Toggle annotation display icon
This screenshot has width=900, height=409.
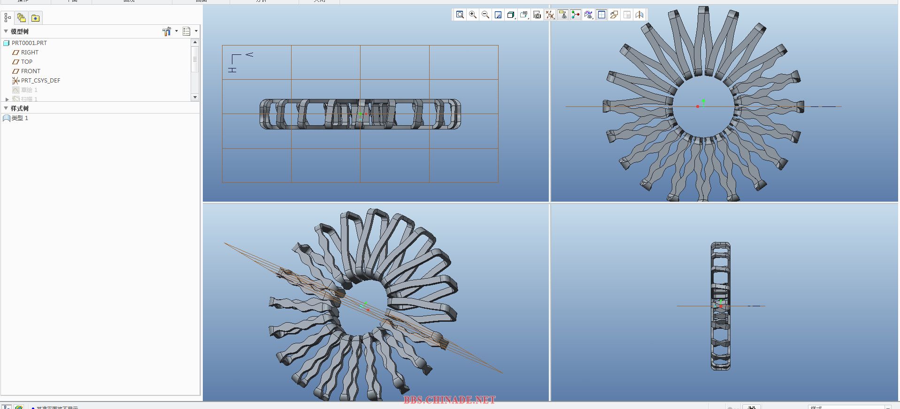(x=562, y=15)
